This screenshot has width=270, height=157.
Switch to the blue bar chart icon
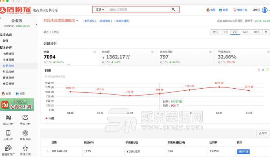point(263,70)
